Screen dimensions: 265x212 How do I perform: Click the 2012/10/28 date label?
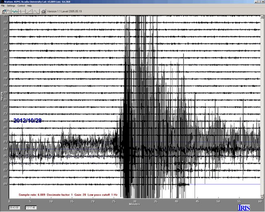click(27, 121)
